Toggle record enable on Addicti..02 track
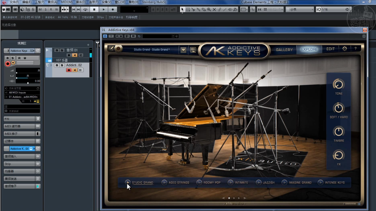Viewport: 376px width, 211px height. point(69,70)
